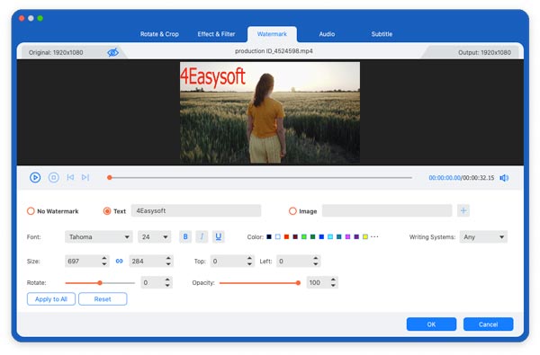Image resolution: width=540 pixels, height=355 pixels.
Task: Adjust the Left position stepper
Action: click(316, 262)
